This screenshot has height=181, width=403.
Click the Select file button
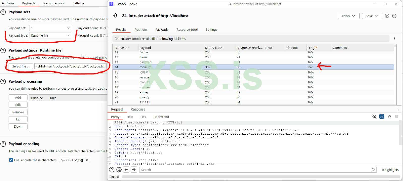point(21,66)
